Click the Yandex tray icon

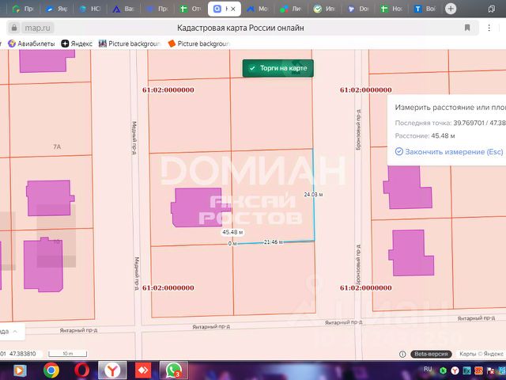[x=455, y=370]
